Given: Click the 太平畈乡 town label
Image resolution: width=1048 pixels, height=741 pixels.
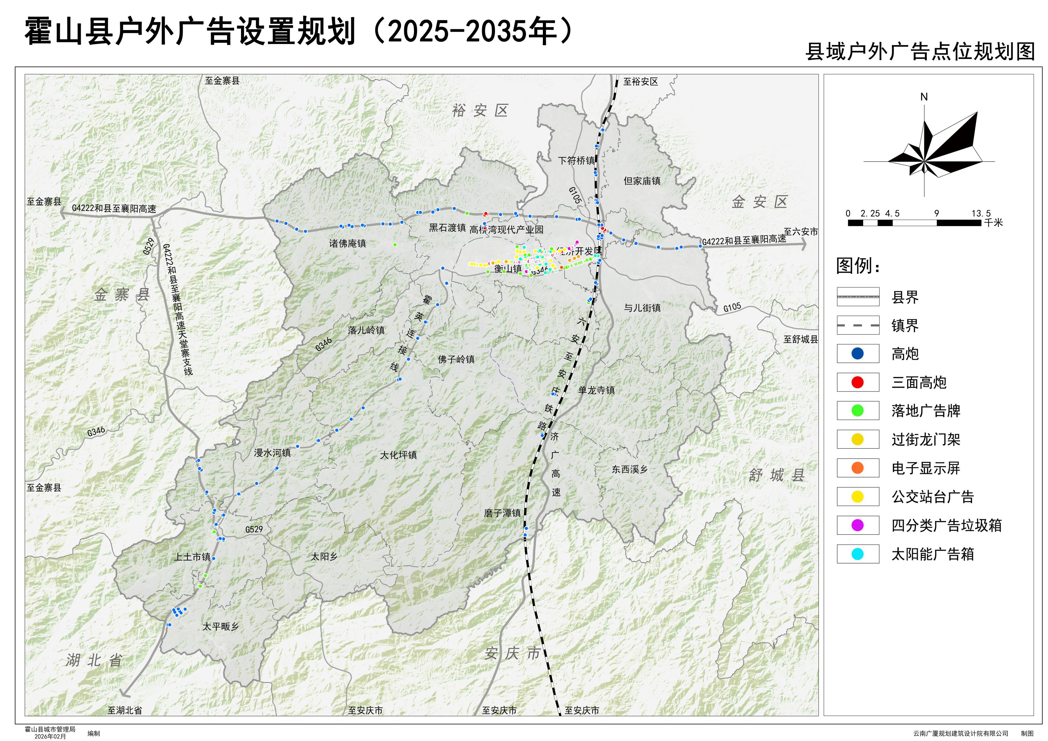Looking at the screenshot, I should (220, 626).
